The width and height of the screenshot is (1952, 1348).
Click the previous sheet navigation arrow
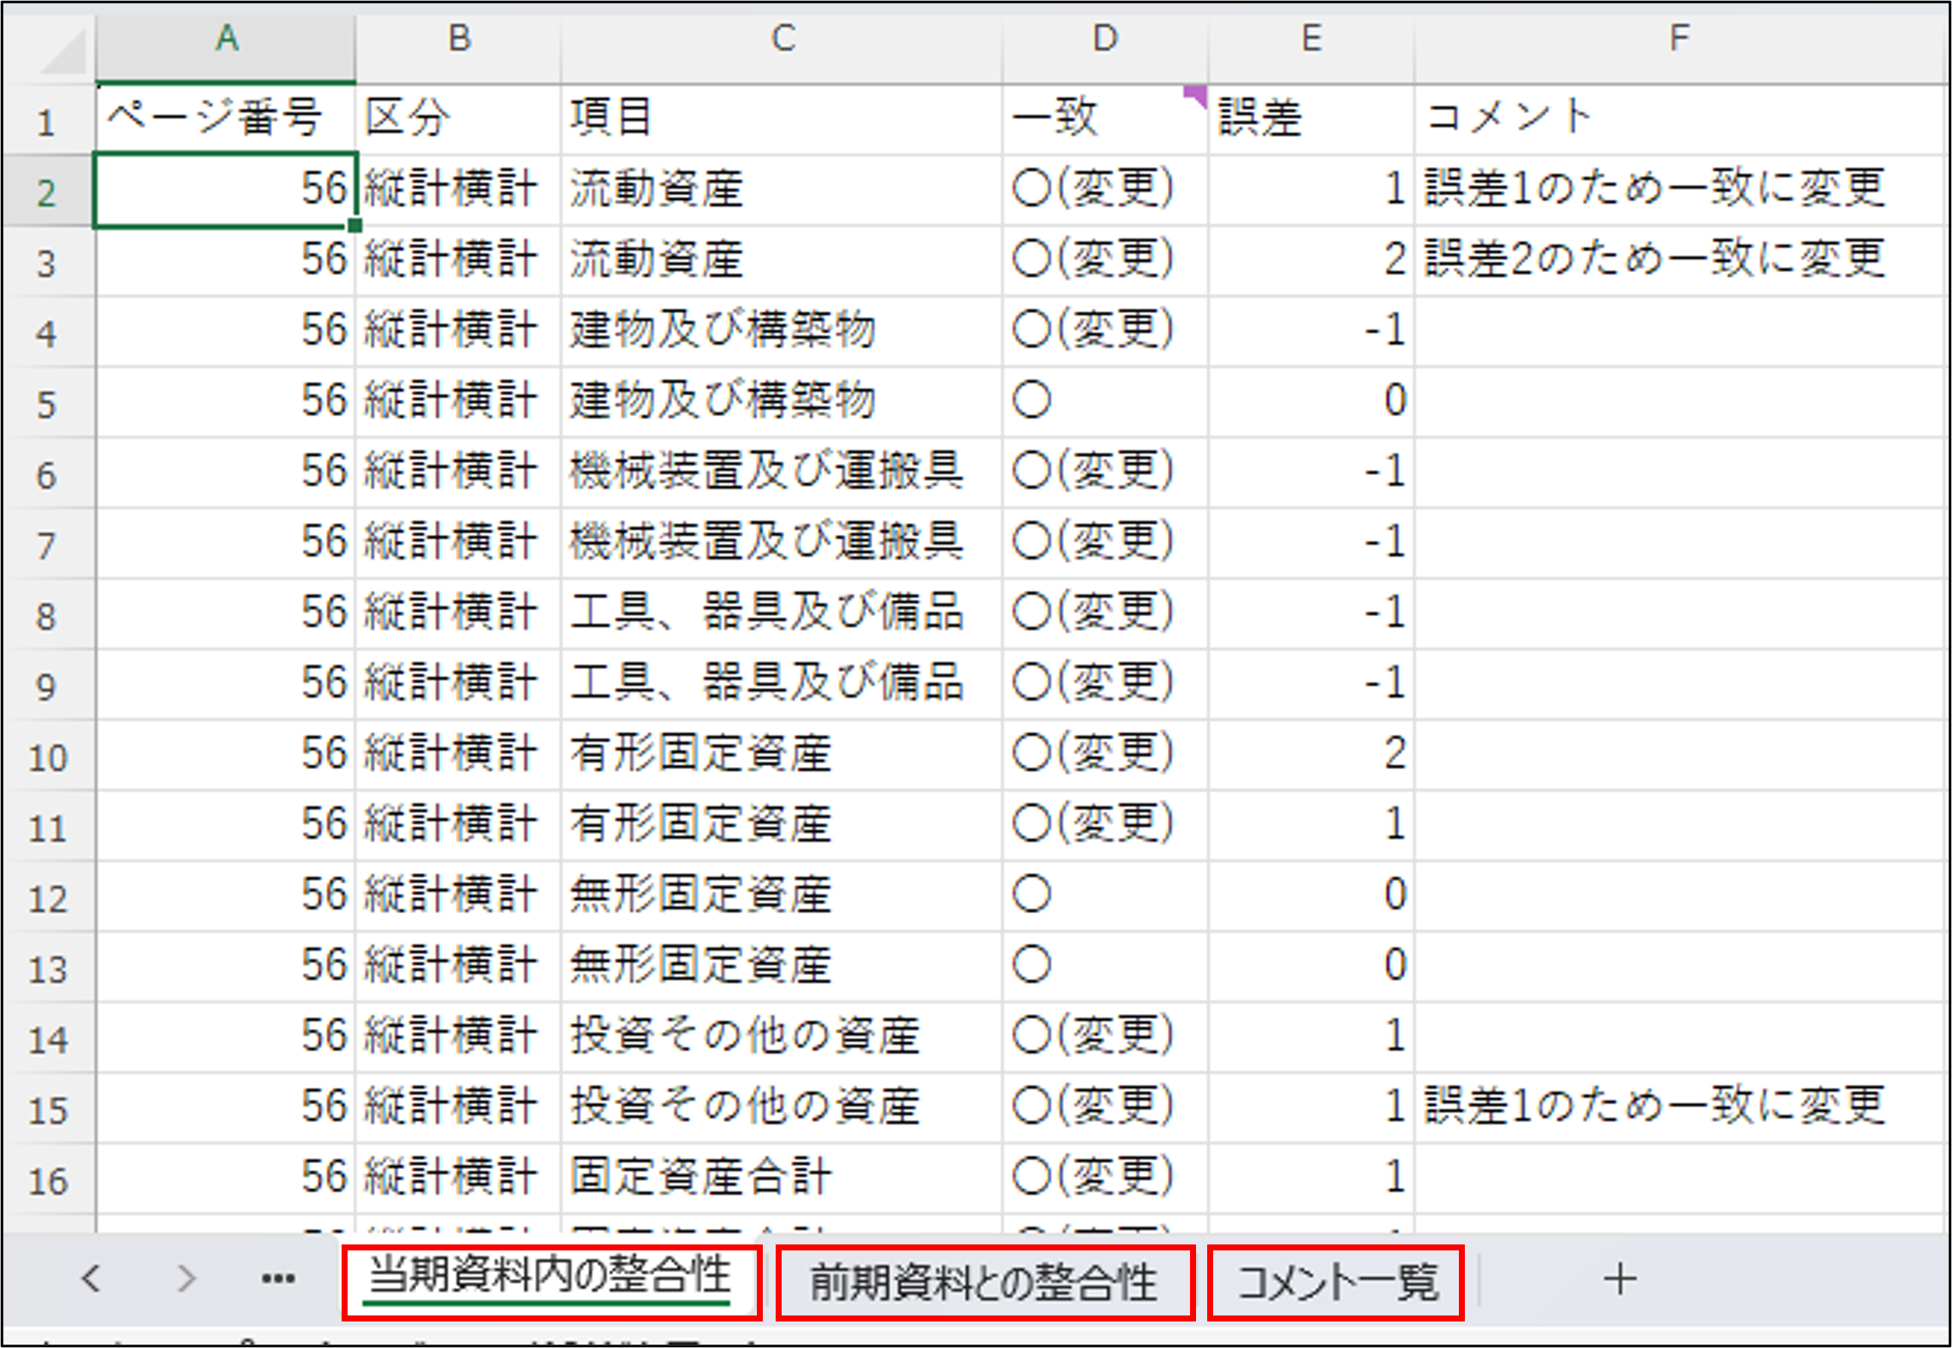click(92, 1280)
